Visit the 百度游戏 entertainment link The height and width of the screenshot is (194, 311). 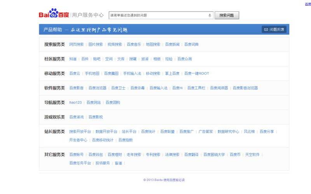(76, 117)
